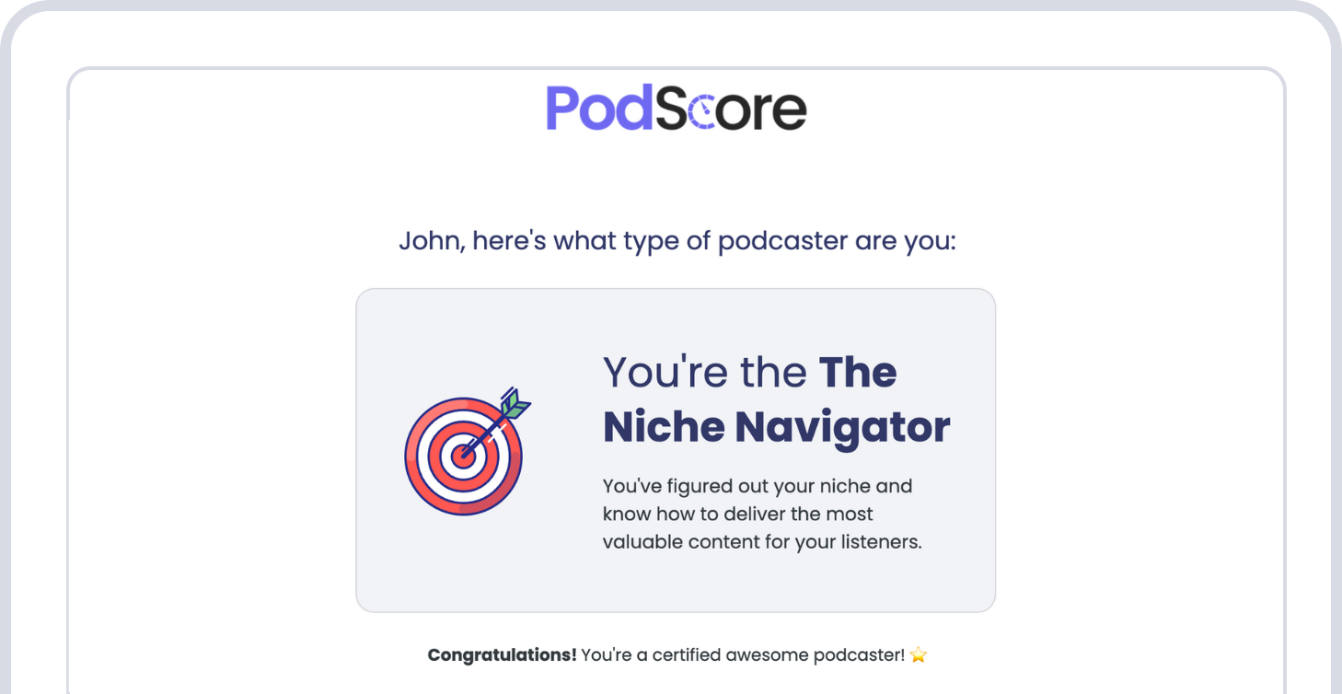The height and width of the screenshot is (694, 1342).
Task: Click the 'The Niche Navigator' bold title
Action: tap(776, 426)
